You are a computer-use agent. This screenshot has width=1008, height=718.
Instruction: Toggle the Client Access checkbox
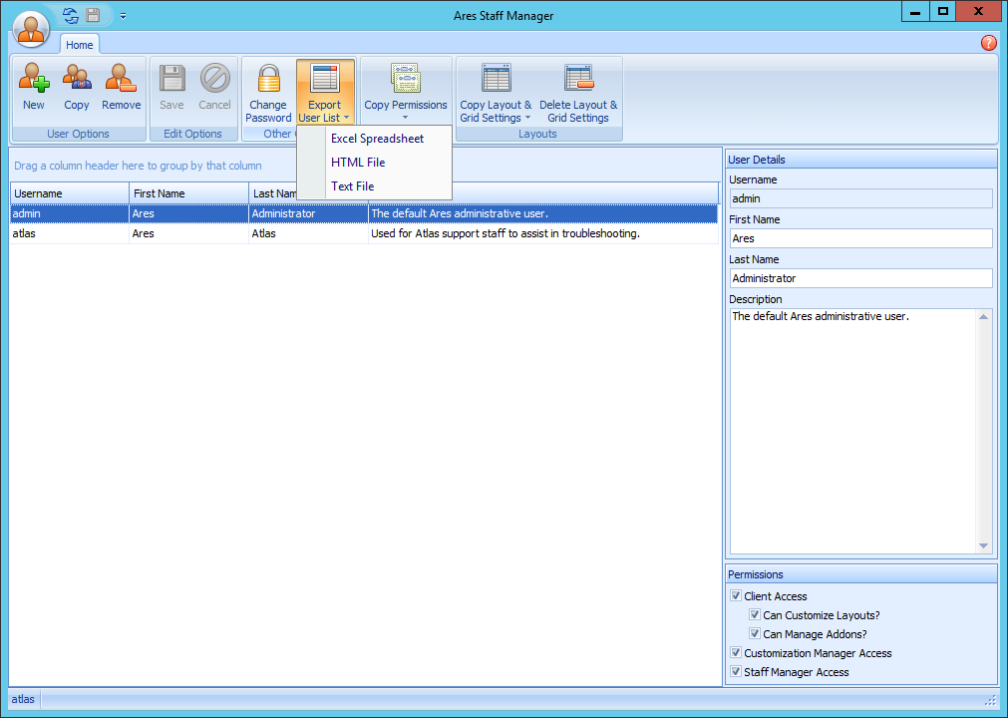(736, 596)
